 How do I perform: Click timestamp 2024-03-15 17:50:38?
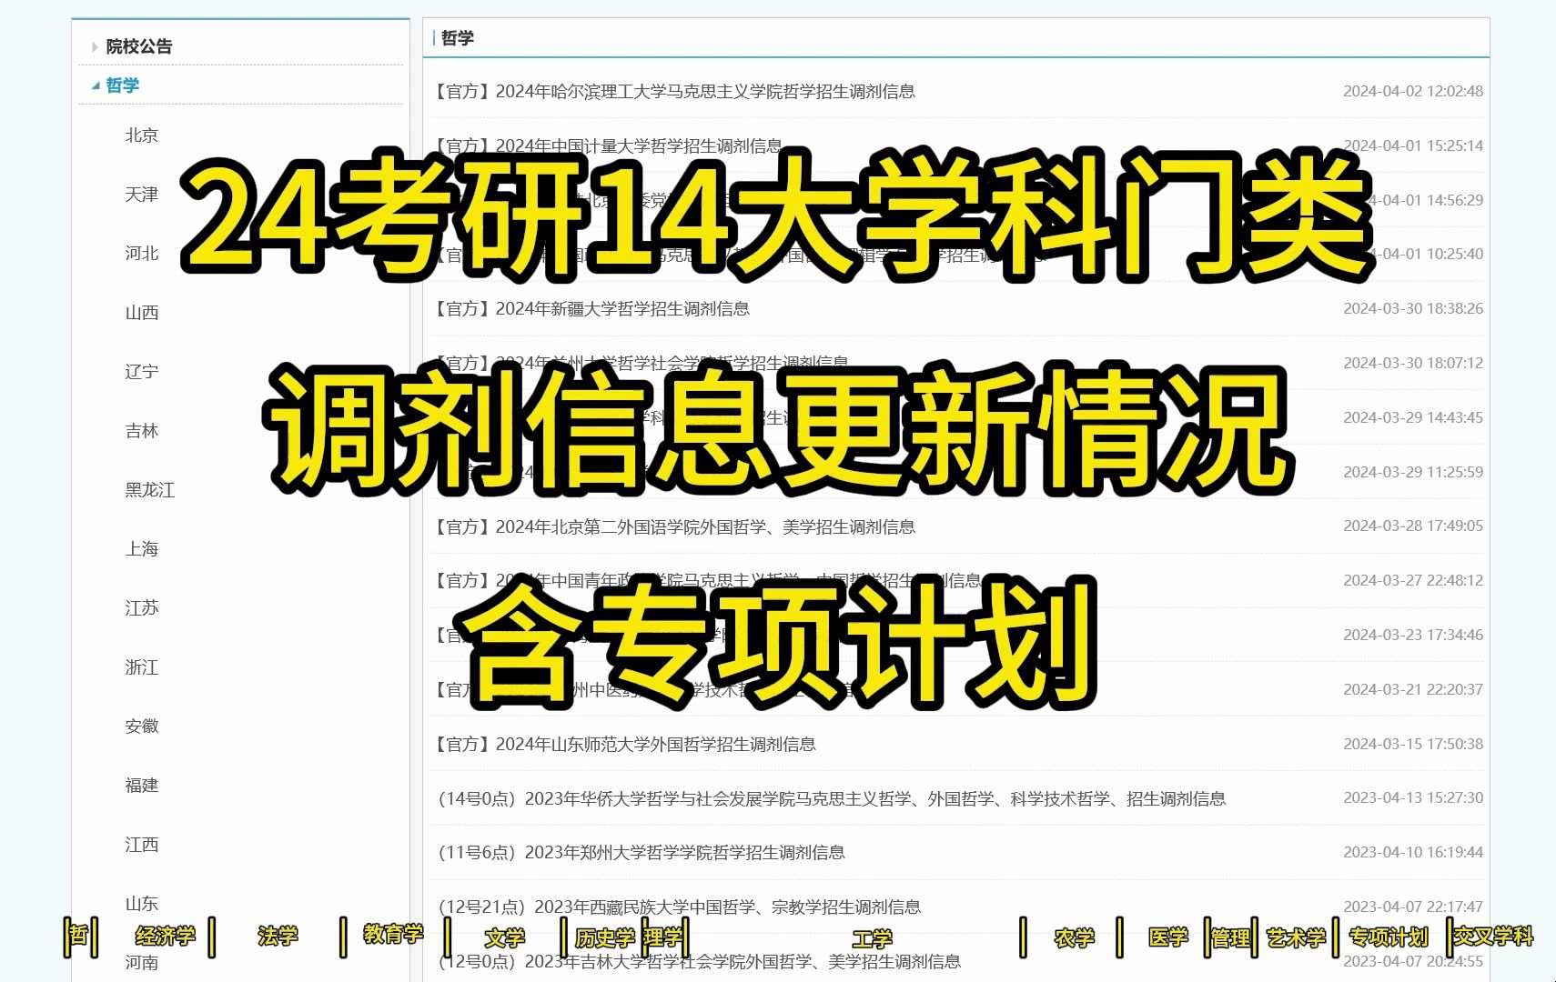[1413, 744]
